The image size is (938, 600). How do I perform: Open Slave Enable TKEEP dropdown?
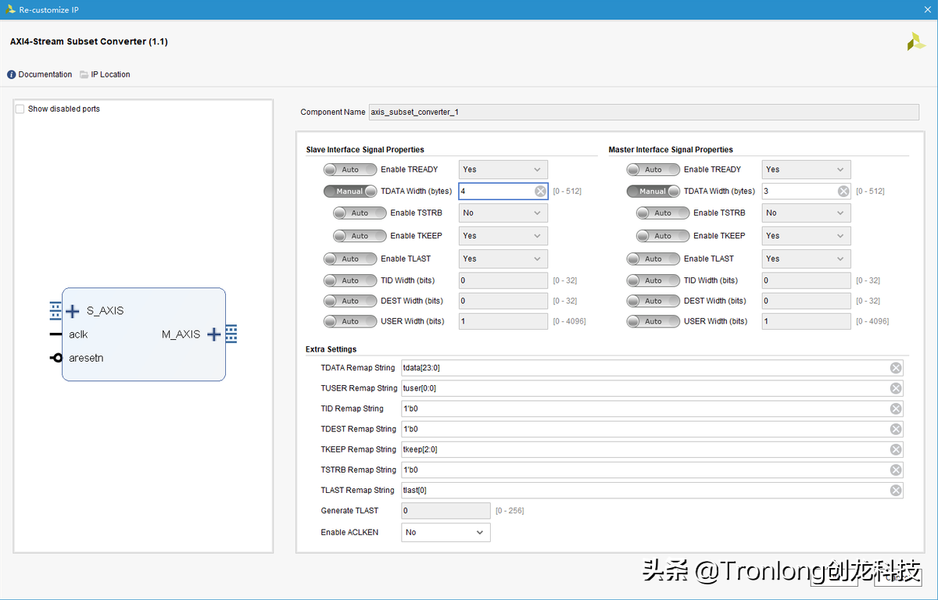click(503, 236)
